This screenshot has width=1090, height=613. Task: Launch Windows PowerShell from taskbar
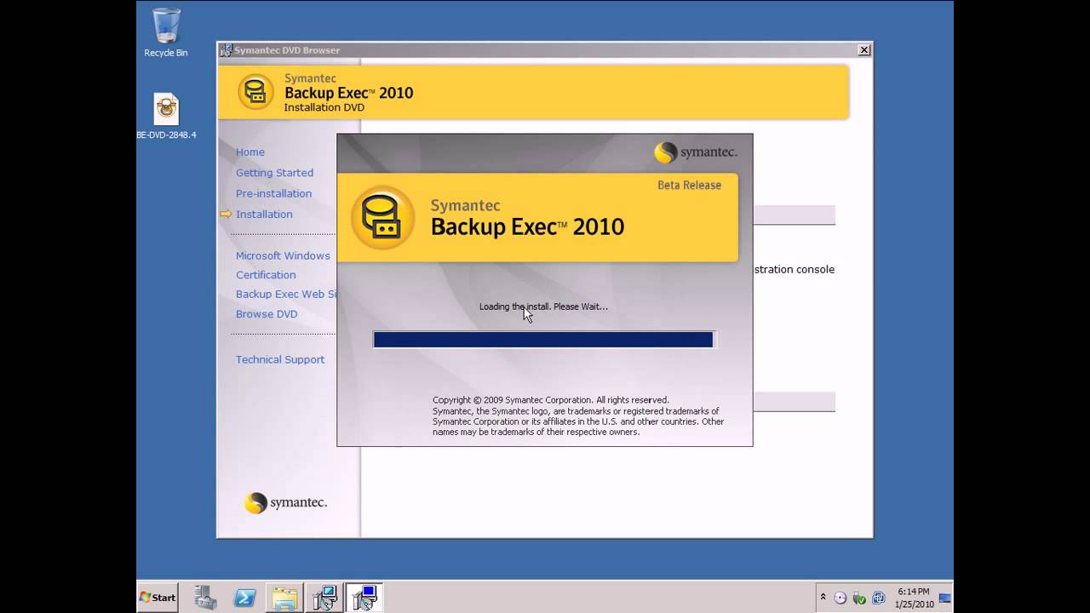tap(245, 598)
